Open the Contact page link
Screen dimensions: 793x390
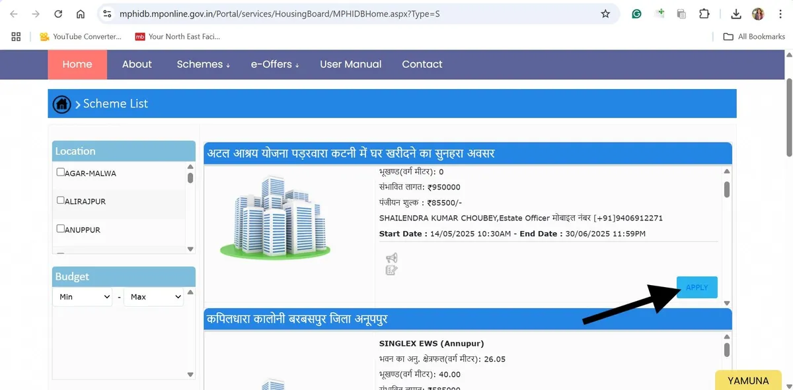[422, 64]
